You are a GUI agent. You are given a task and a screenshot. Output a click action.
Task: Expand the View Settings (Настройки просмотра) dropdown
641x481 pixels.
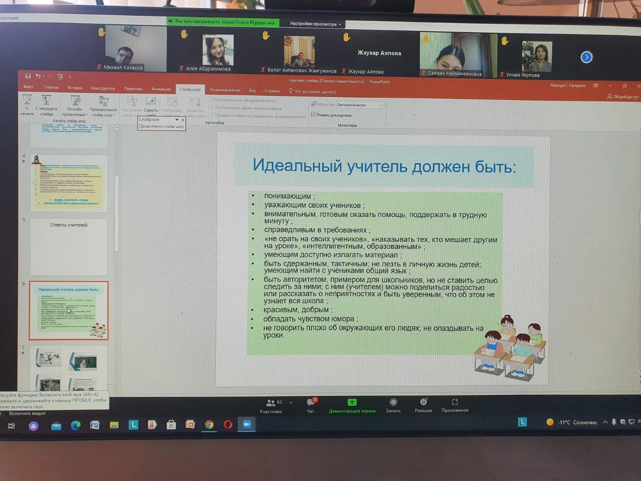pos(316,24)
